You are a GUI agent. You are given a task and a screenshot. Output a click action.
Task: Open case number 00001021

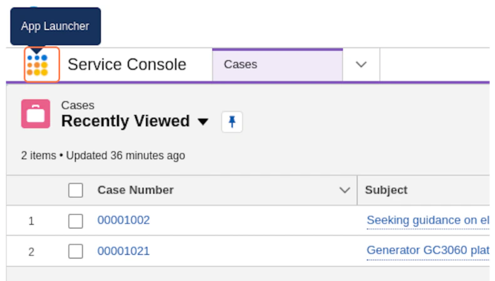[x=124, y=251]
